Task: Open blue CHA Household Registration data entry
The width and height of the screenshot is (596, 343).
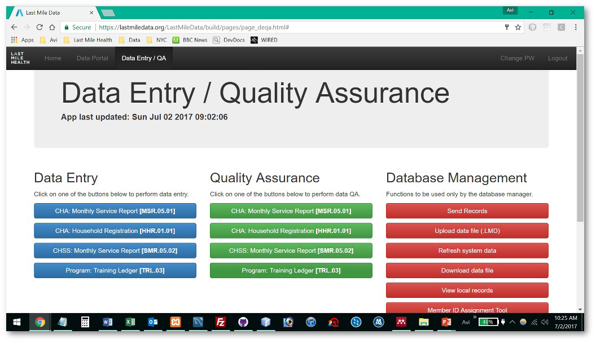Action: click(x=115, y=231)
